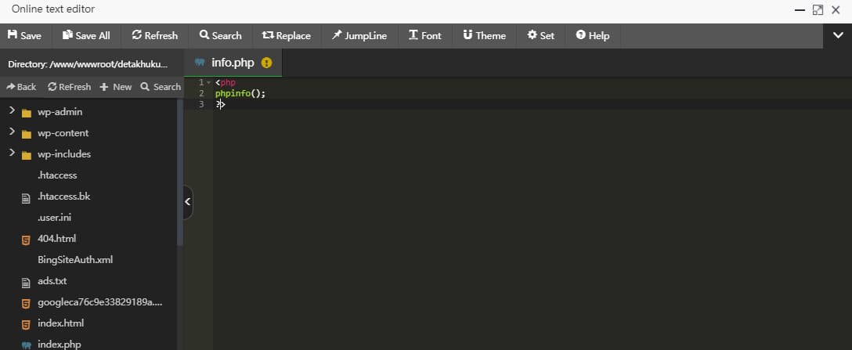Screen dimensions: 852x350
Task: Open Font settings
Action: tap(425, 35)
